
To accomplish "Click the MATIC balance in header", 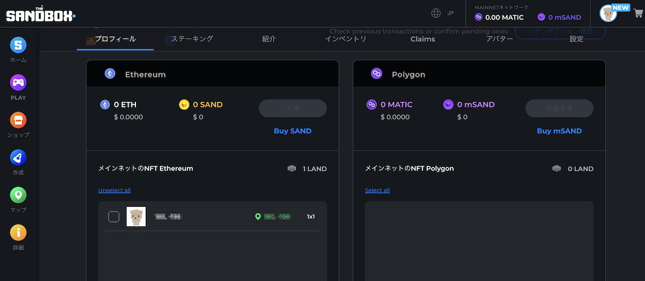I will pyautogui.click(x=499, y=17).
